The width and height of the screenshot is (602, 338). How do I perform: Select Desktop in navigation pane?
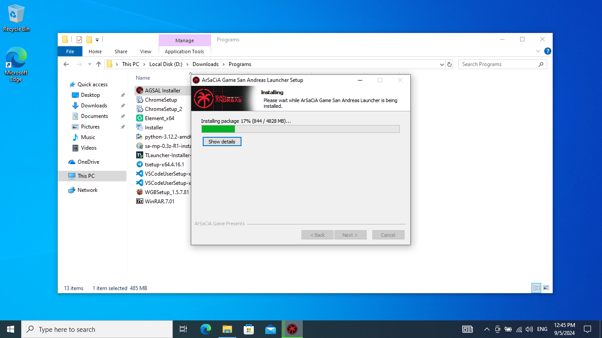[x=90, y=95]
